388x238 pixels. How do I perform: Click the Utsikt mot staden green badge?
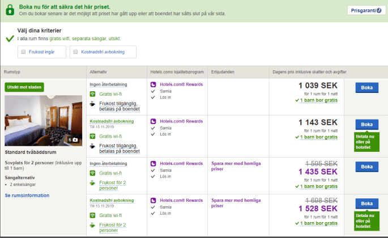click(24, 87)
